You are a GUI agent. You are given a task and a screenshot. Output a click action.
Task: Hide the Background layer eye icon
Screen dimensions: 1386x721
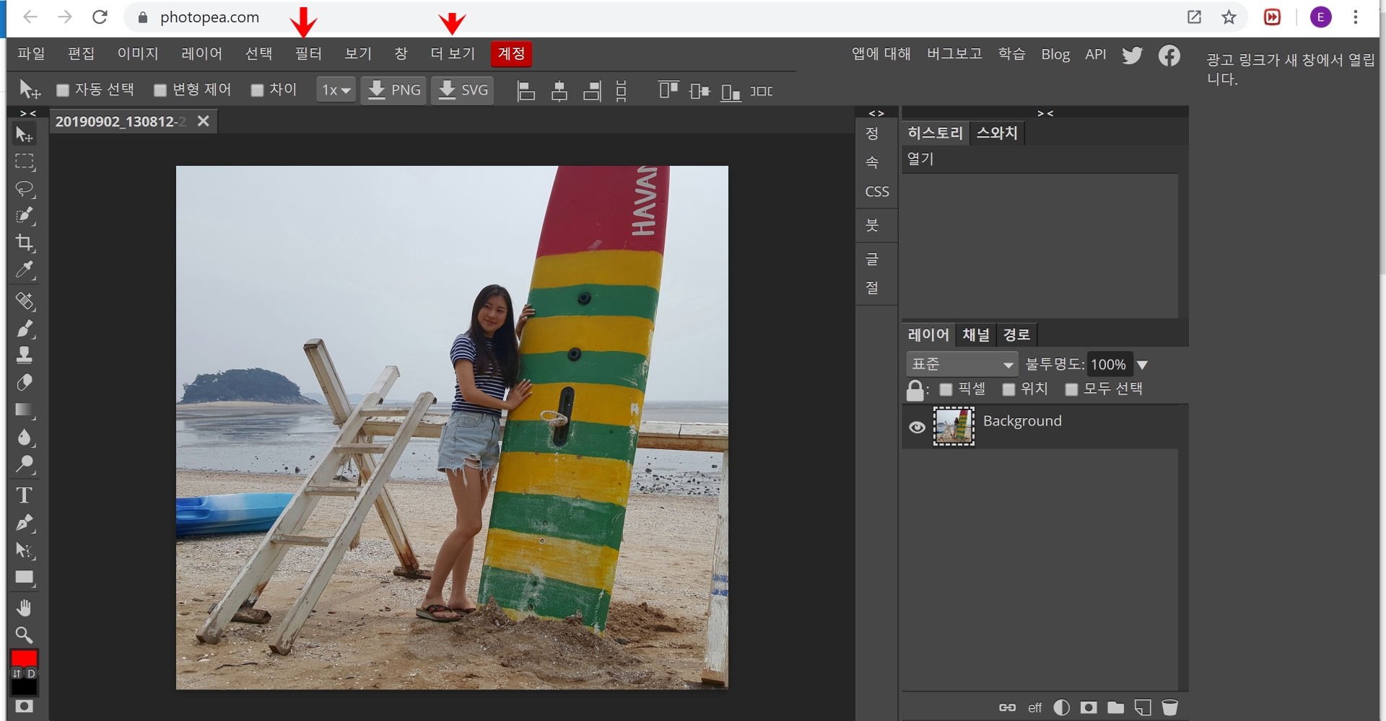pyautogui.click(x=917, y=427)
